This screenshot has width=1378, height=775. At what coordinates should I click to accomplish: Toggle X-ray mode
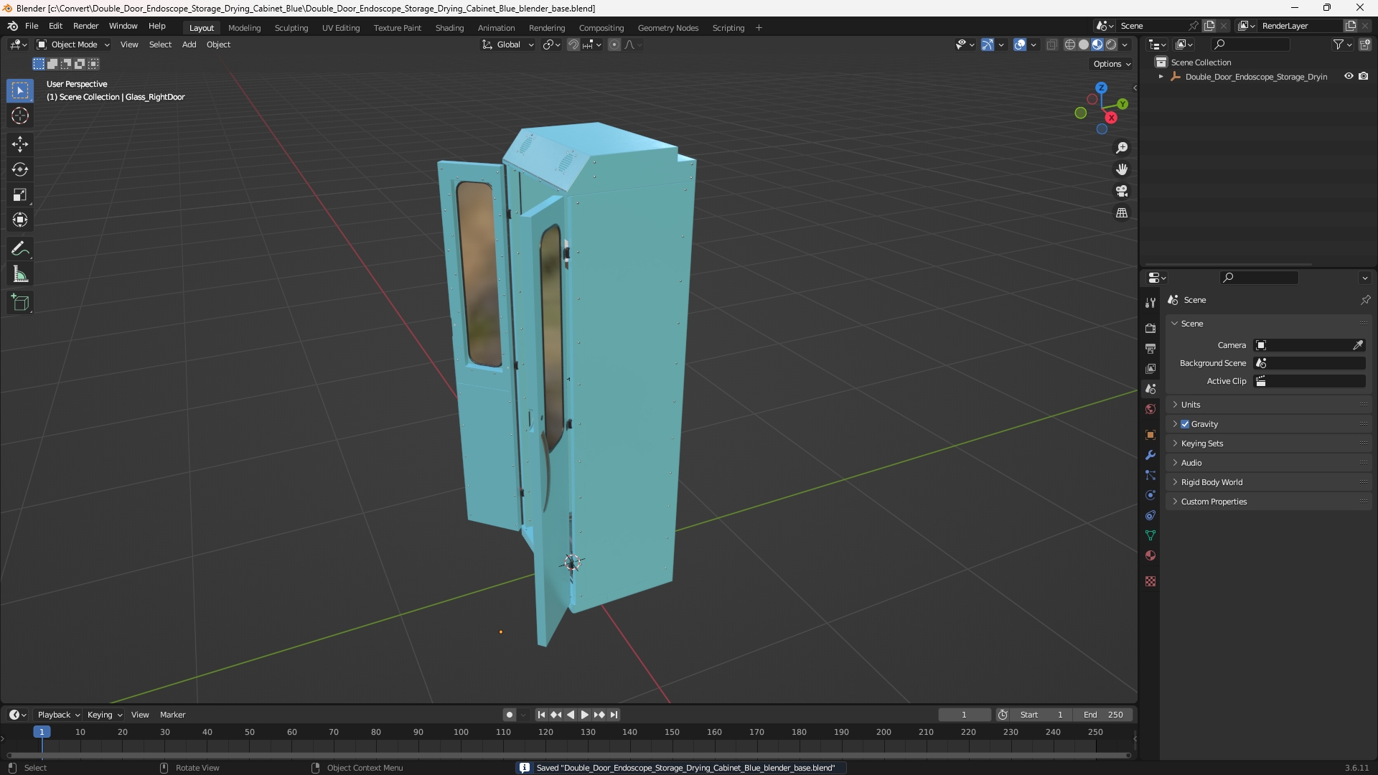point(1052,44)
